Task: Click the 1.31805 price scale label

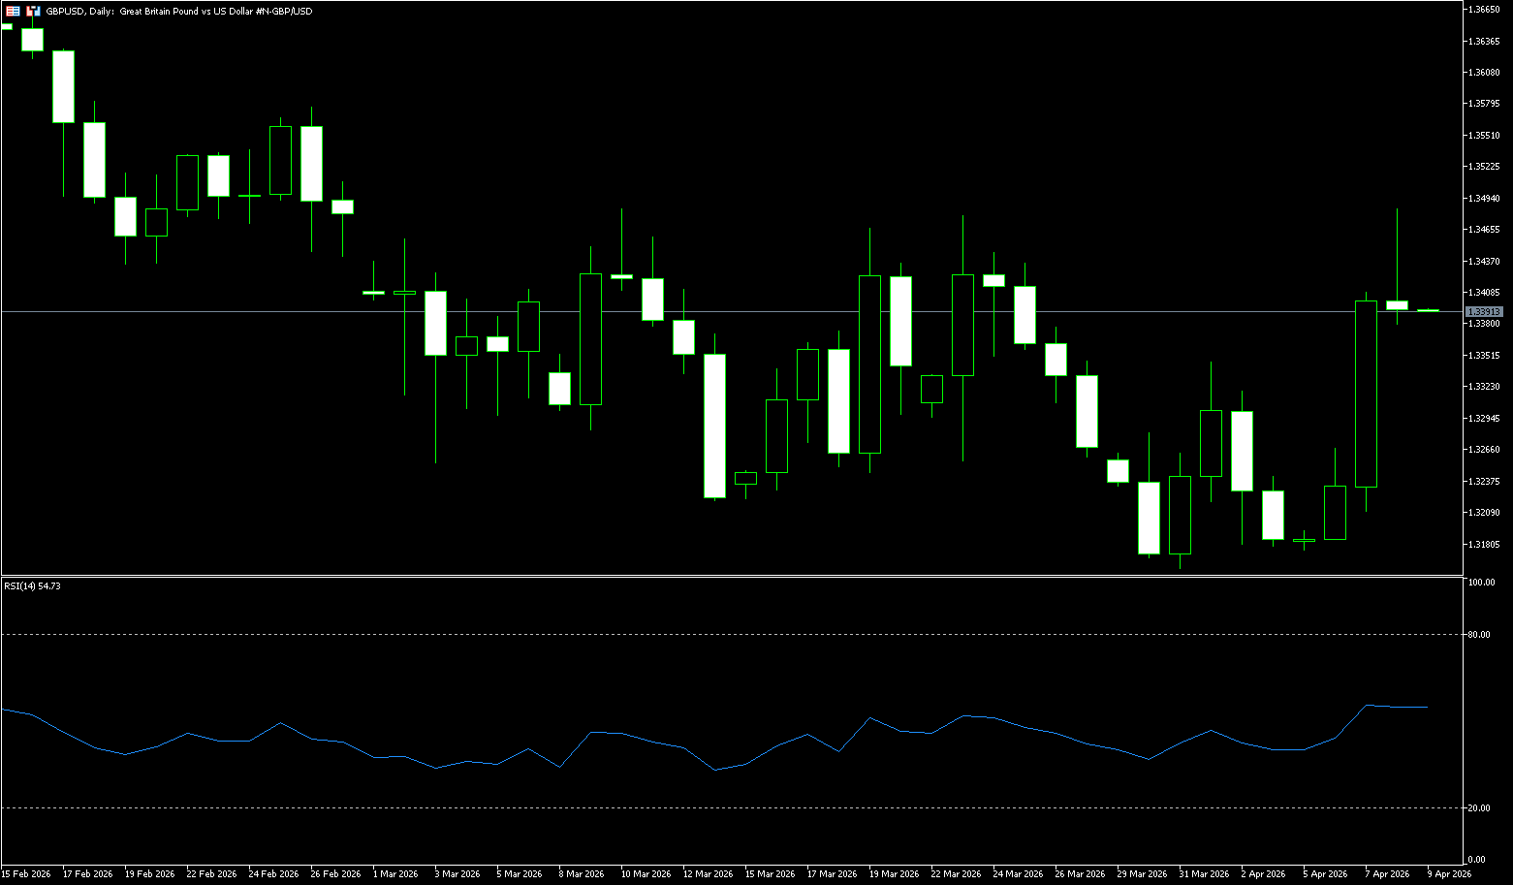Action: [x=1485, y=544]
